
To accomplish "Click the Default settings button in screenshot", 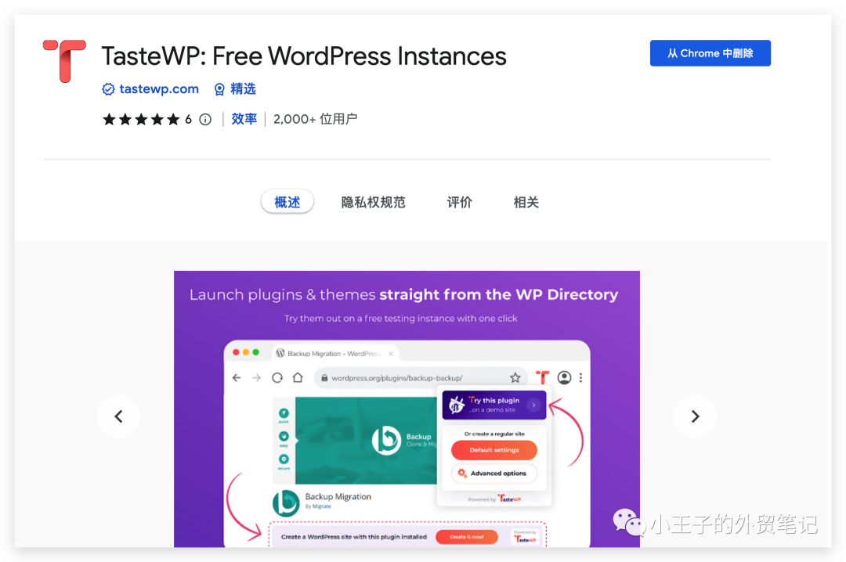I will pyautogui.click(x=493, y=450).
